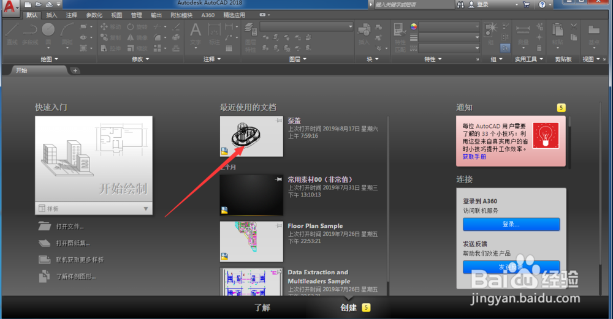Open the layer selection combo box
This screenshot has width=613, height=319.
coord(306,26)
